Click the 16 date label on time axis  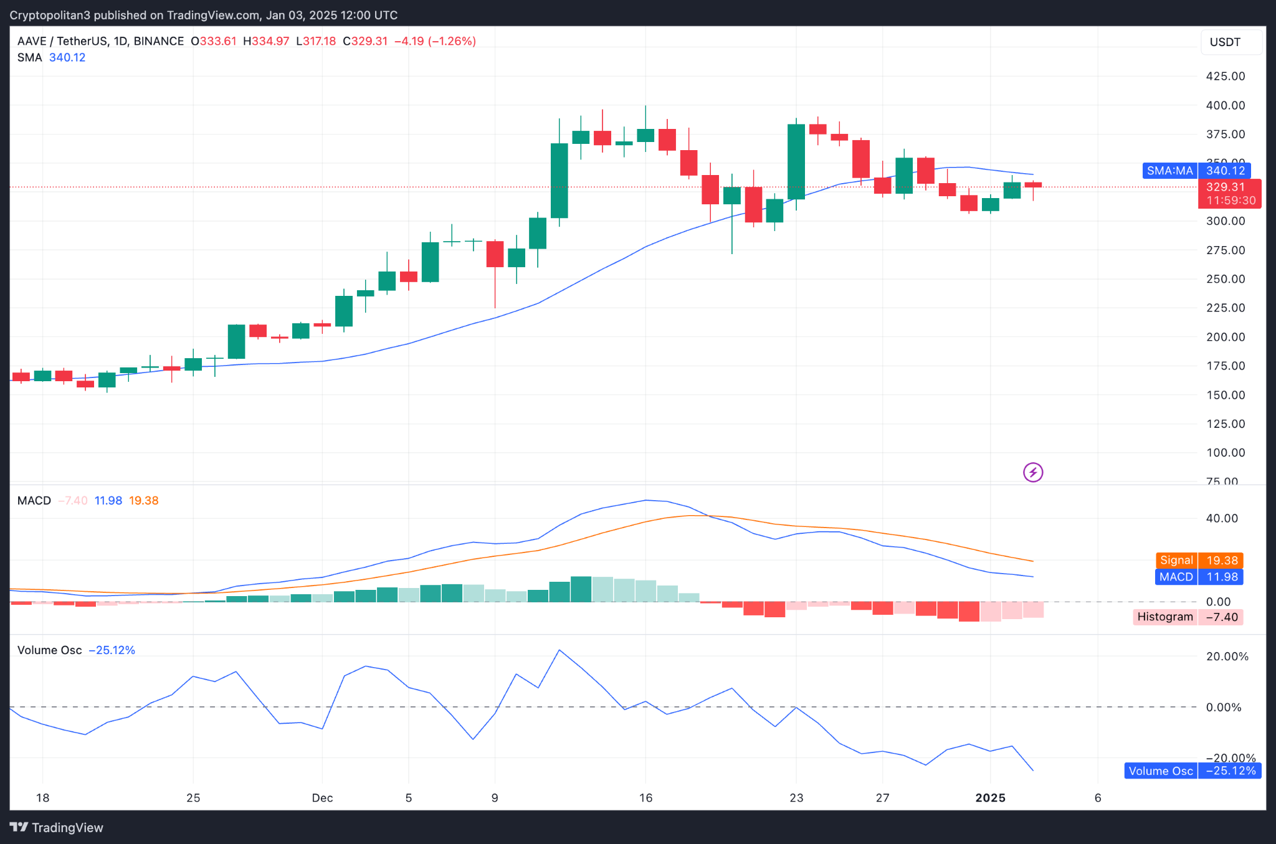click(646, 798)
